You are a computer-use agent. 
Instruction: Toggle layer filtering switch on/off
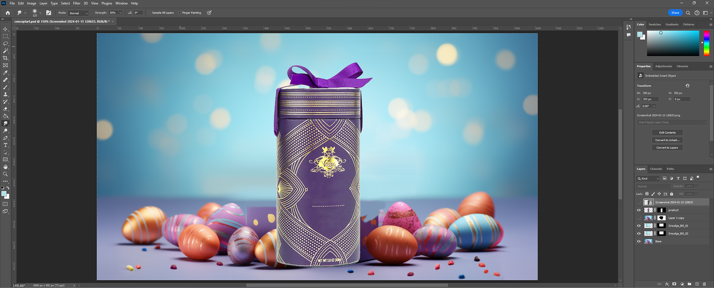tap(698, 178)
